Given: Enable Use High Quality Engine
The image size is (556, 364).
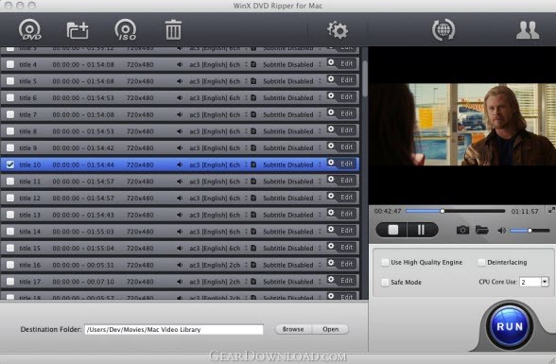Looking at the screenshot, I should coord(385,262).
